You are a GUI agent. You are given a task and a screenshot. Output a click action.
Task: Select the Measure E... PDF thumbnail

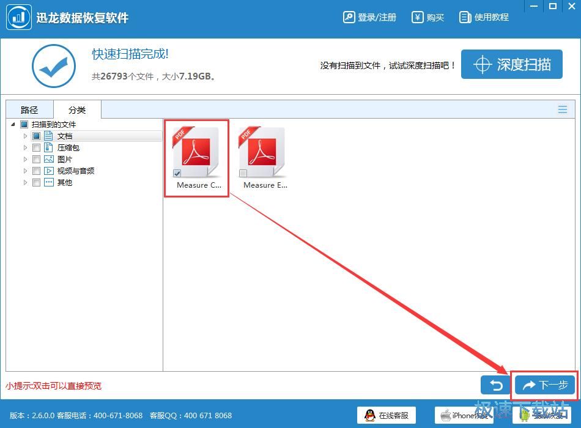pos(263,152)
